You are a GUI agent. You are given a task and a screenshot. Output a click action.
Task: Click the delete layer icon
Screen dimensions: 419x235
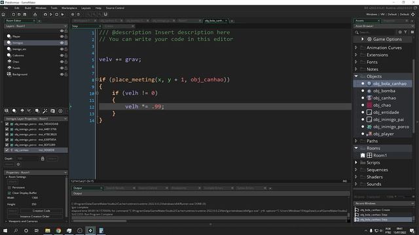[x=60, y=111]
